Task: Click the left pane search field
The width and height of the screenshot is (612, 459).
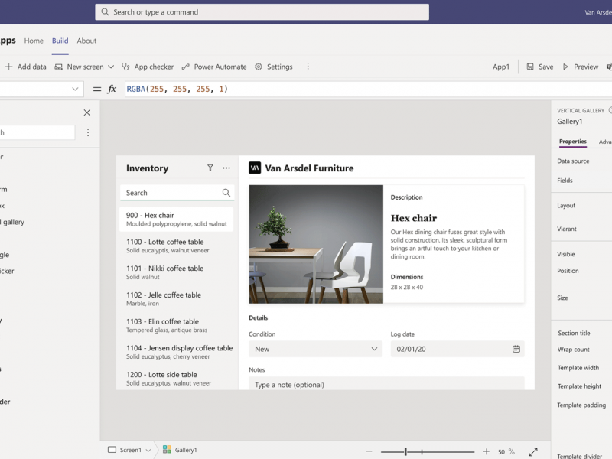Action: point(37,132)
